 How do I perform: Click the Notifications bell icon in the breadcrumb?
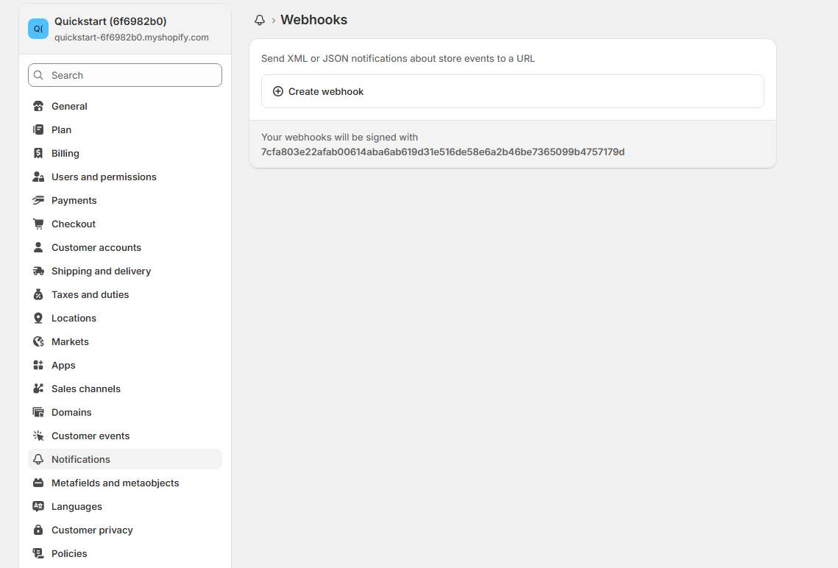[260, 20]
